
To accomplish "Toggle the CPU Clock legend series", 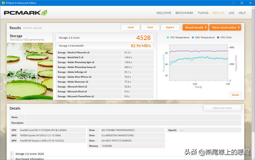I will tap(224, 38).
